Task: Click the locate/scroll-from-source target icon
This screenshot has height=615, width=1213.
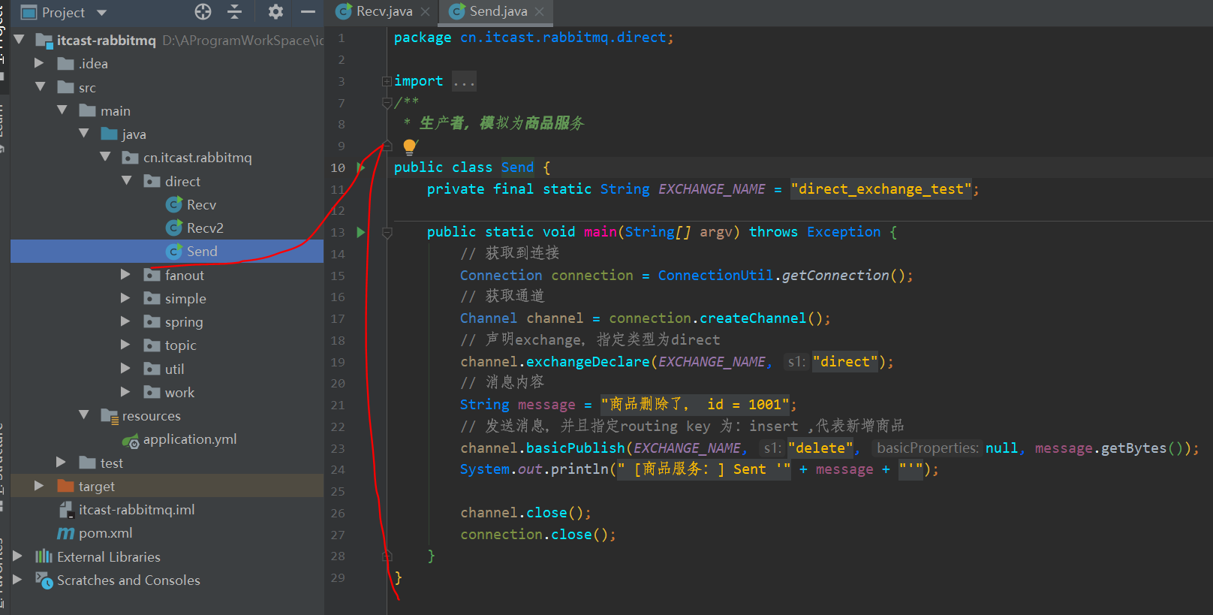Action: (203, 12)
